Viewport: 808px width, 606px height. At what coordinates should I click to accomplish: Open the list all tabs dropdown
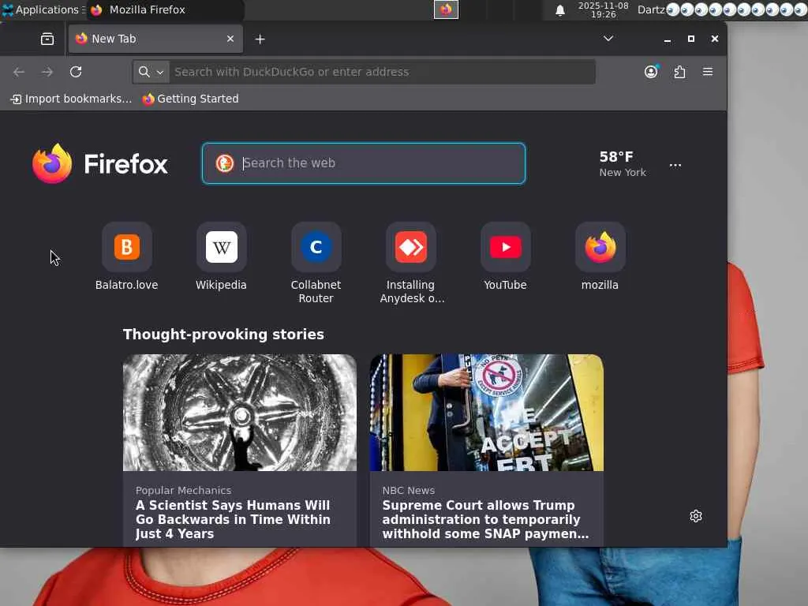pos(608,39)
